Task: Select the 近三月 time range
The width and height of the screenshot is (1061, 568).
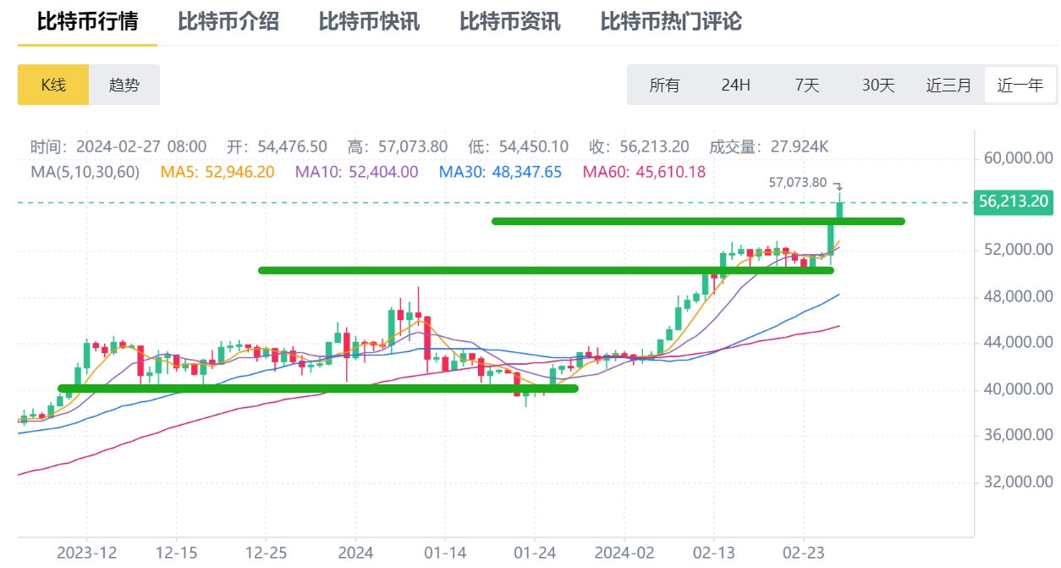Action: [x=949, y=85]
